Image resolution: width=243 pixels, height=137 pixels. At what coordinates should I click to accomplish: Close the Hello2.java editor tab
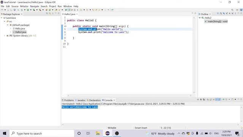[x=77, y=14]
